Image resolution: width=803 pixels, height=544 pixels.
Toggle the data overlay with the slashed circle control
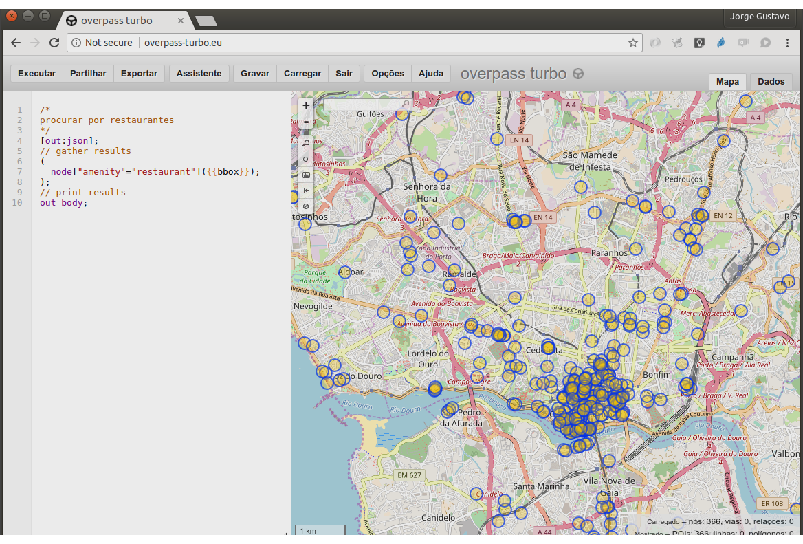click(306, 206)
